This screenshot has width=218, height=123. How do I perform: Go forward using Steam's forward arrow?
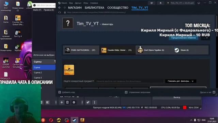coord(64,8)
